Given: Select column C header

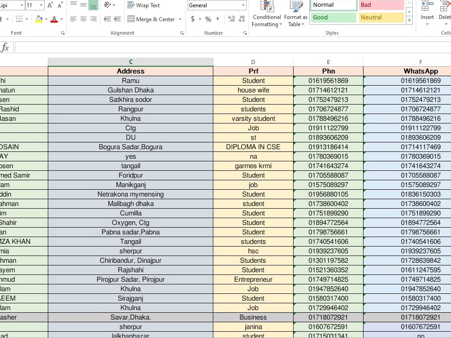Looking at the screenshot, I should (131, 62).
